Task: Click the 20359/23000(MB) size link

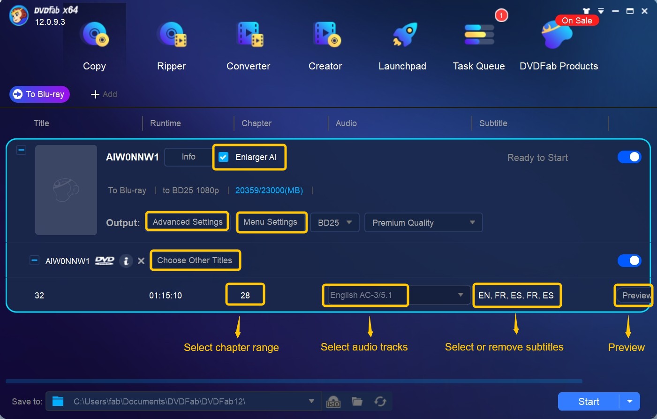Action: [269, 190]
